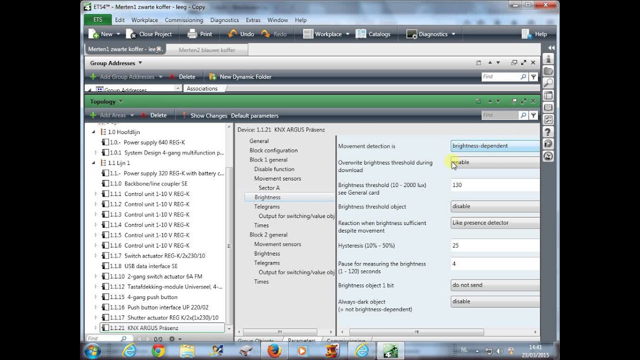Click the Print toolbar button
640x360 pixels.
199,34
